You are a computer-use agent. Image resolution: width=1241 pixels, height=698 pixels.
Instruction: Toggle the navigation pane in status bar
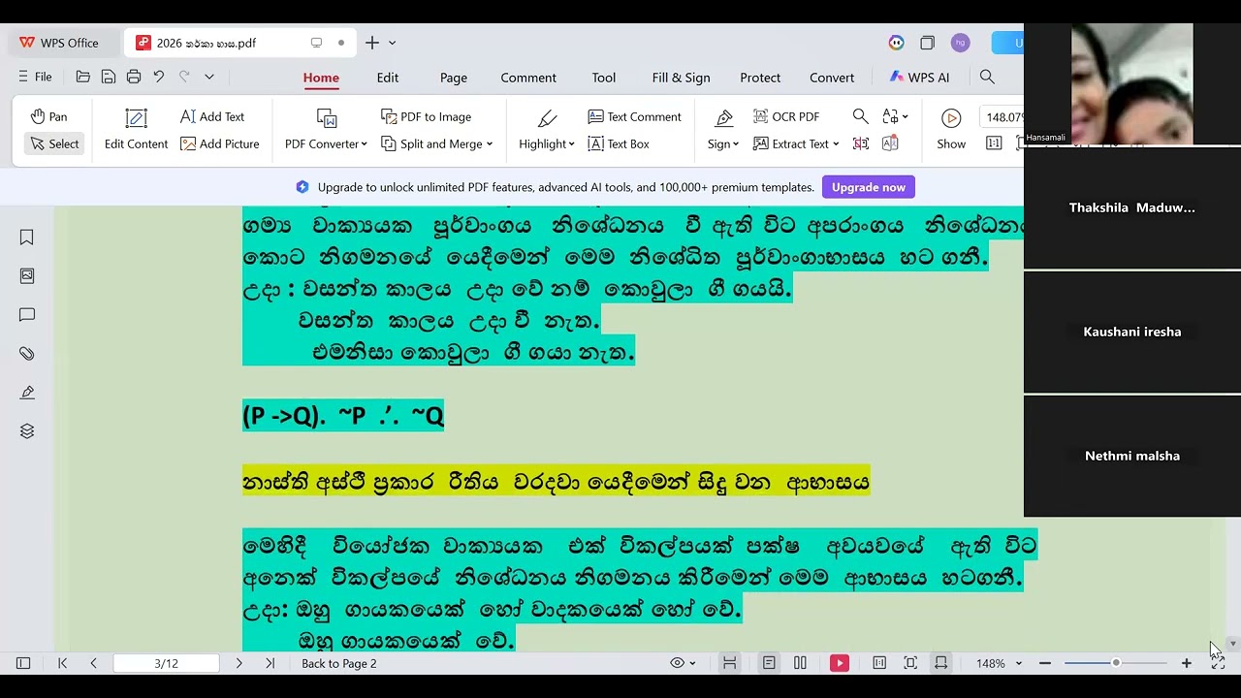(23, 663)
